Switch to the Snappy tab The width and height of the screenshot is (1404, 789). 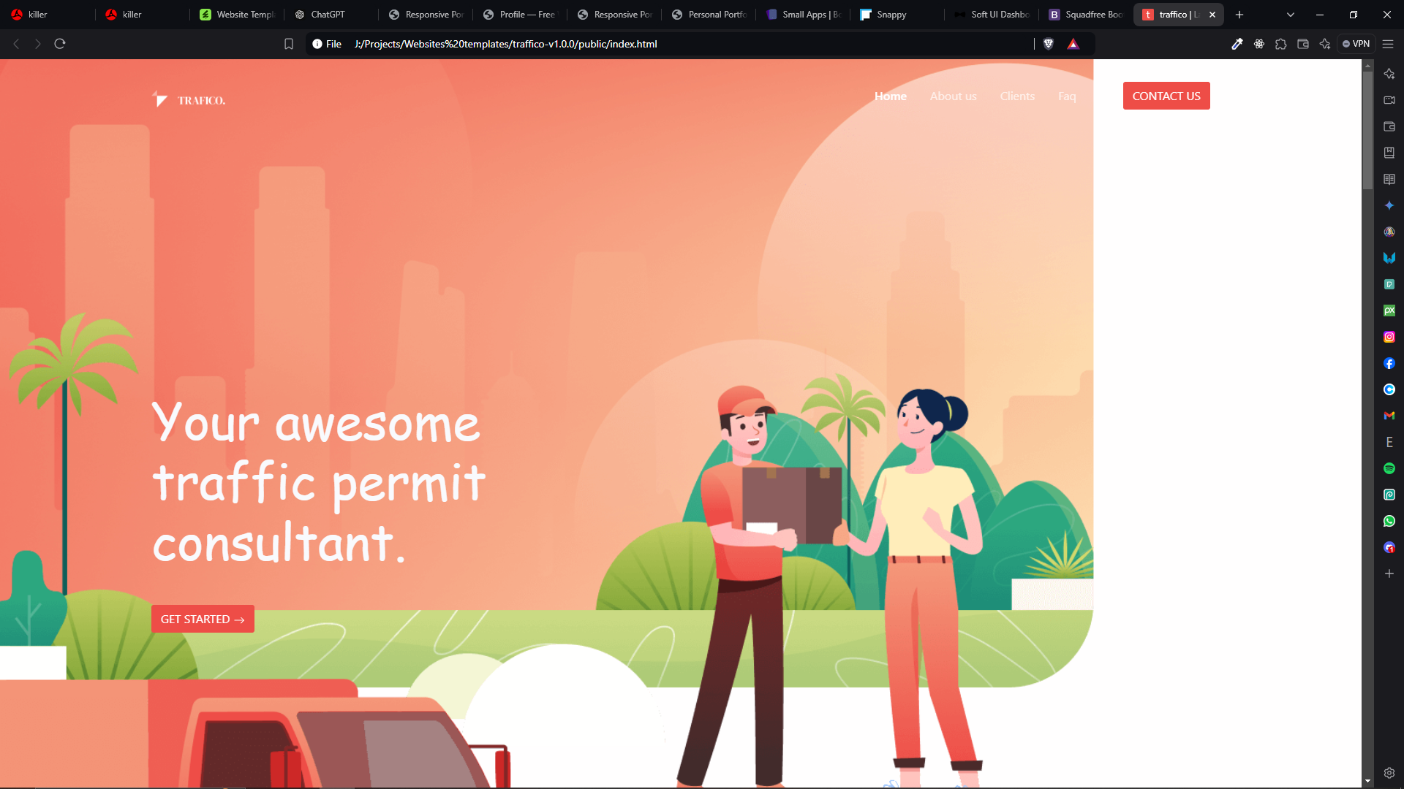(x=897, y=15)
